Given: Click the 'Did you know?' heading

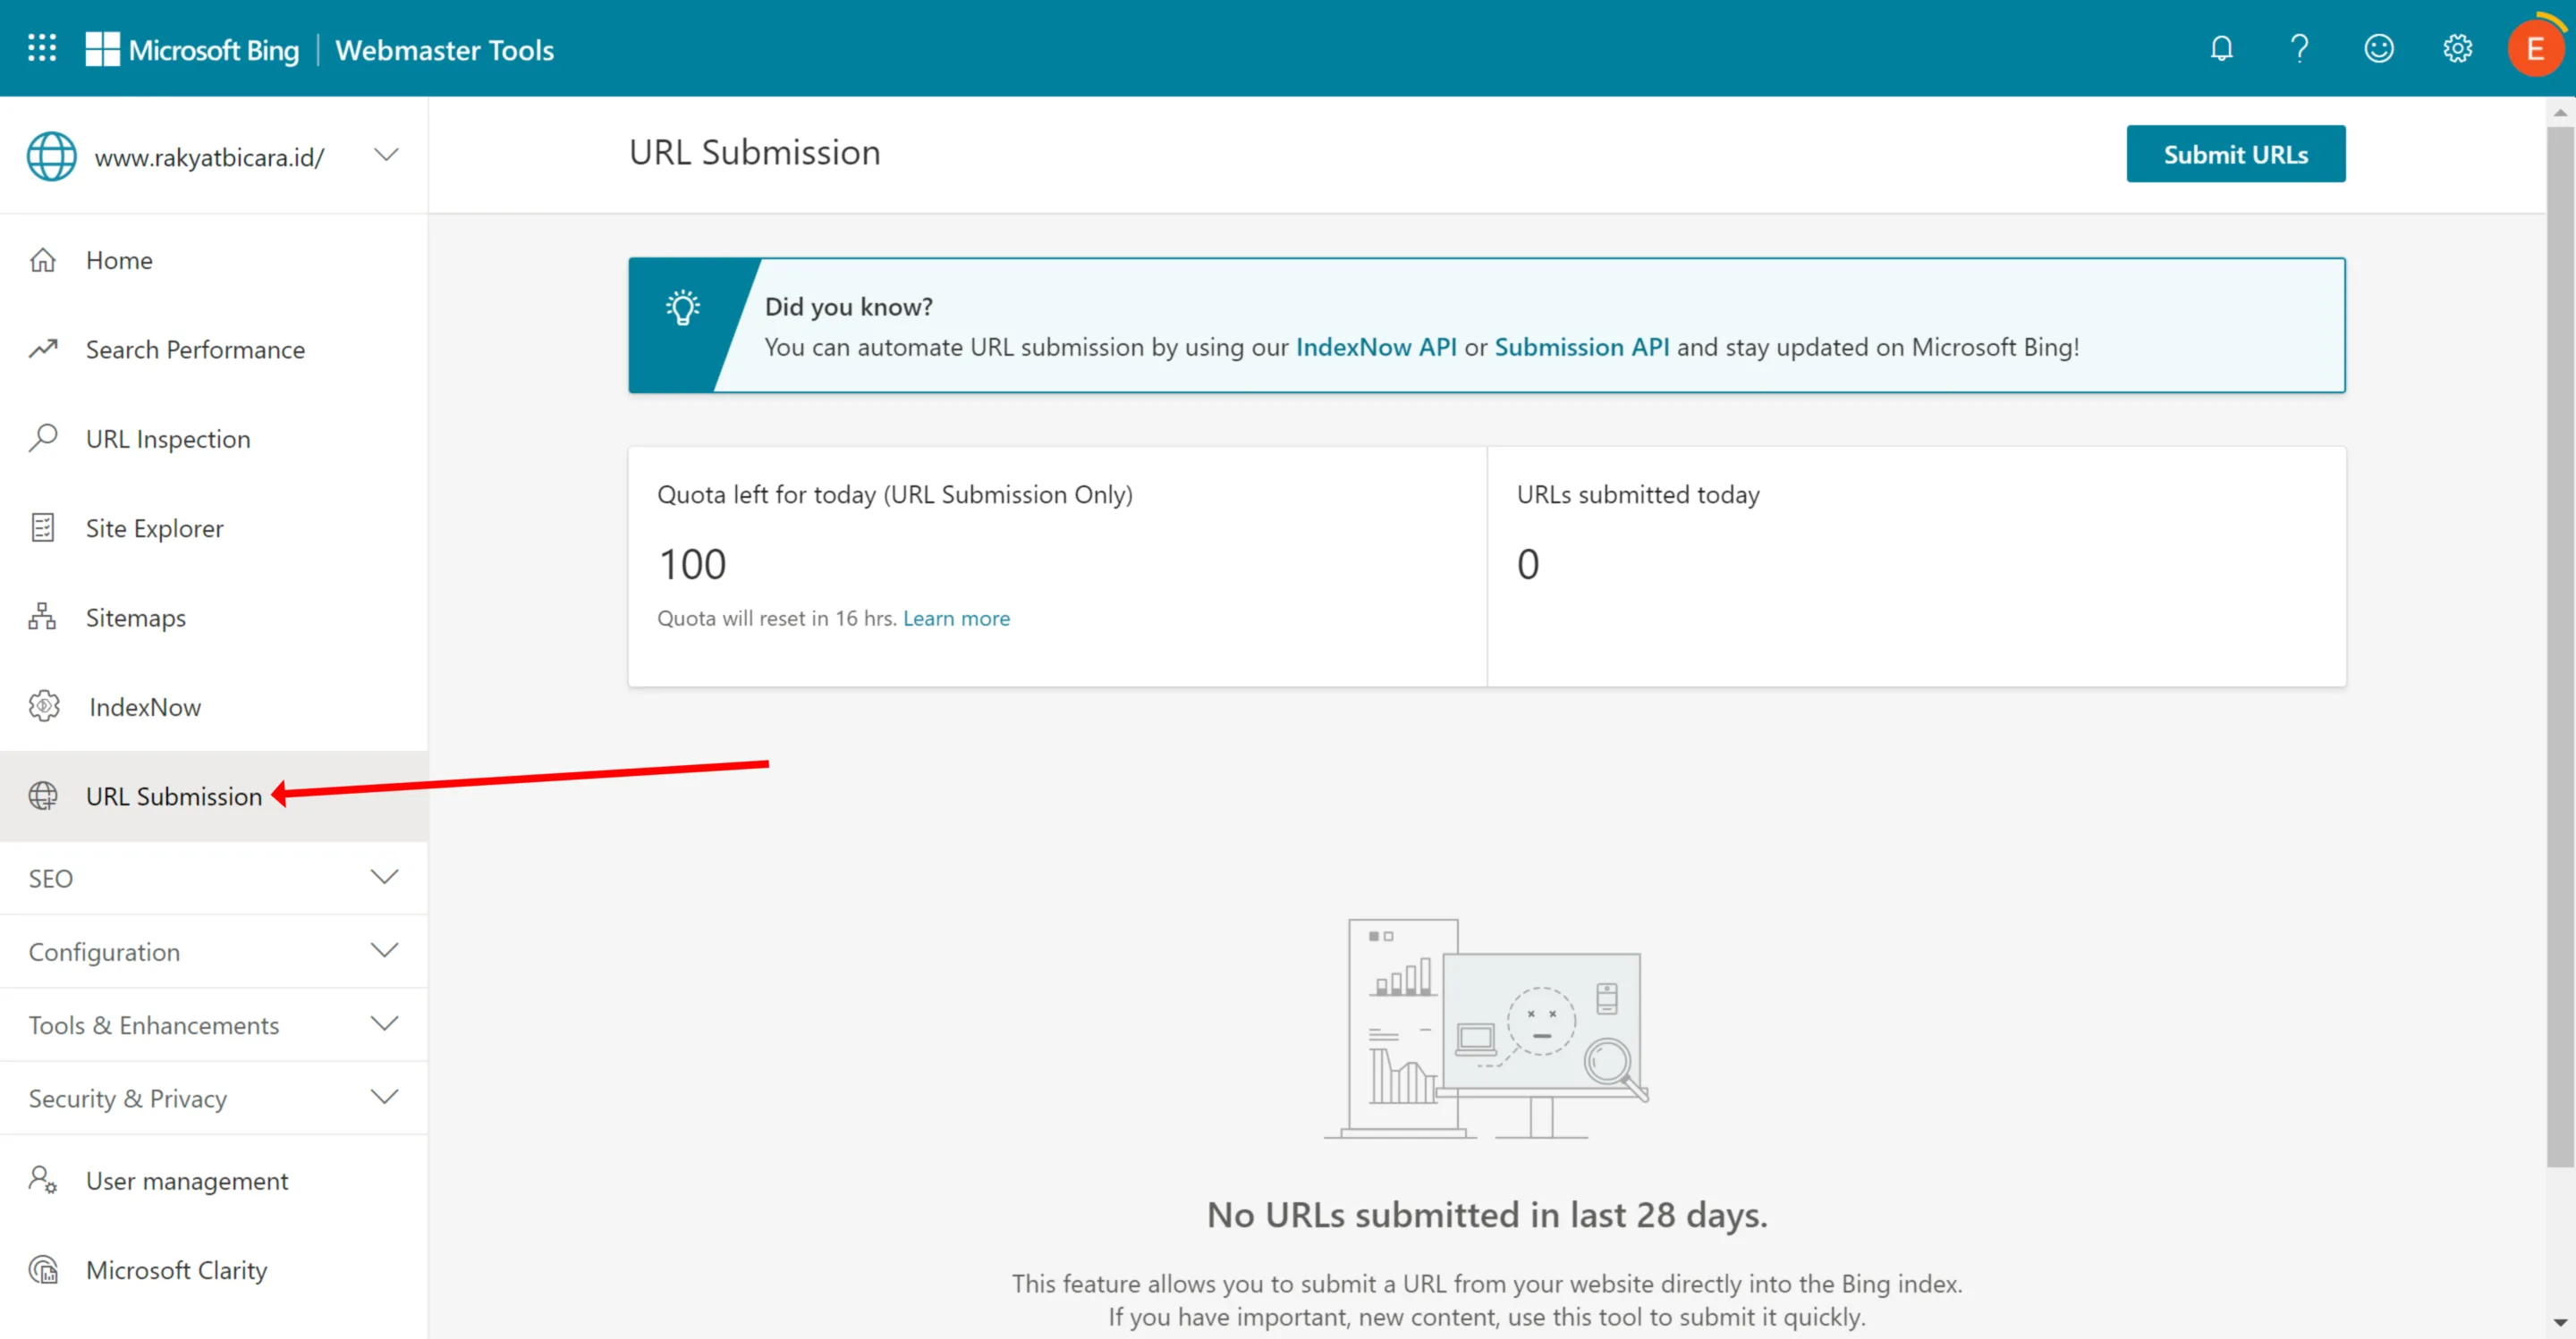Looking at the screenshot, I should 848,306.
